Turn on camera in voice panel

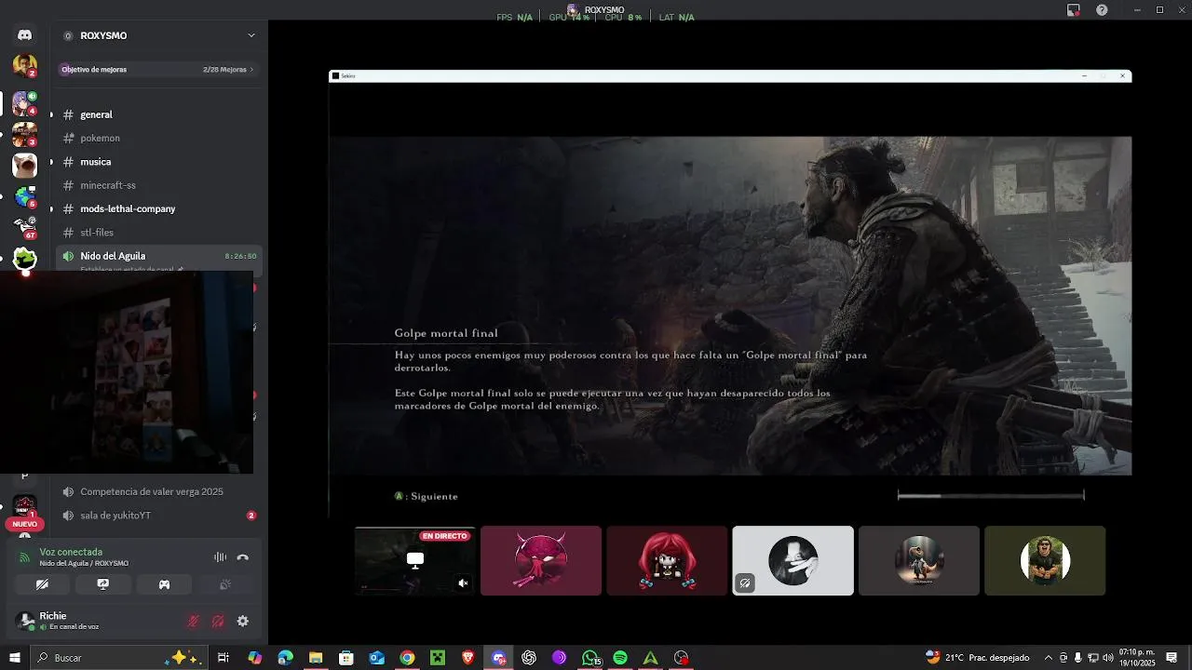[x=42, y=584]
